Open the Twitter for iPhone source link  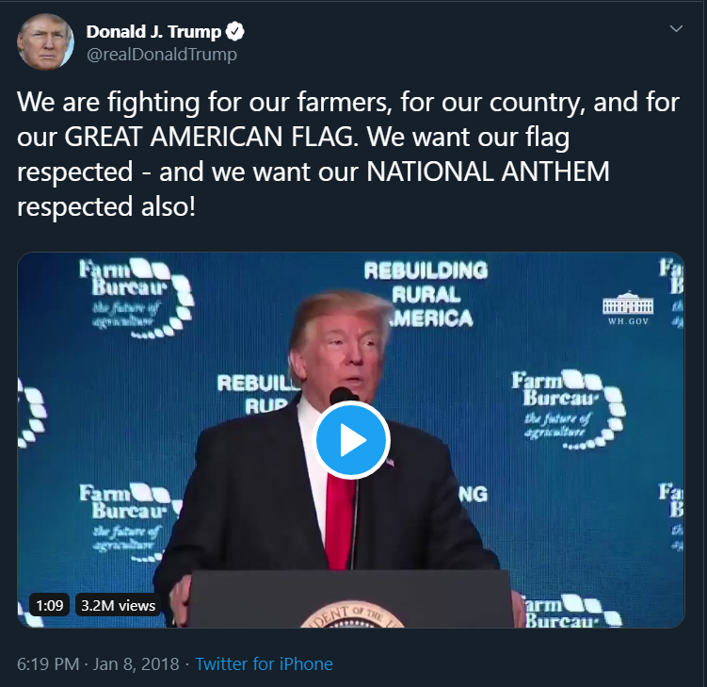click(264, 664)
